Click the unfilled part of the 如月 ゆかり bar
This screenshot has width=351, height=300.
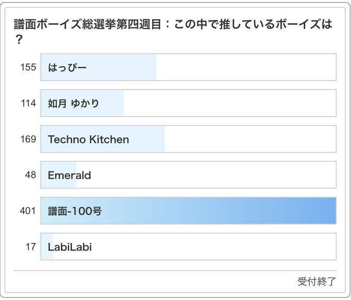[228, 104]
